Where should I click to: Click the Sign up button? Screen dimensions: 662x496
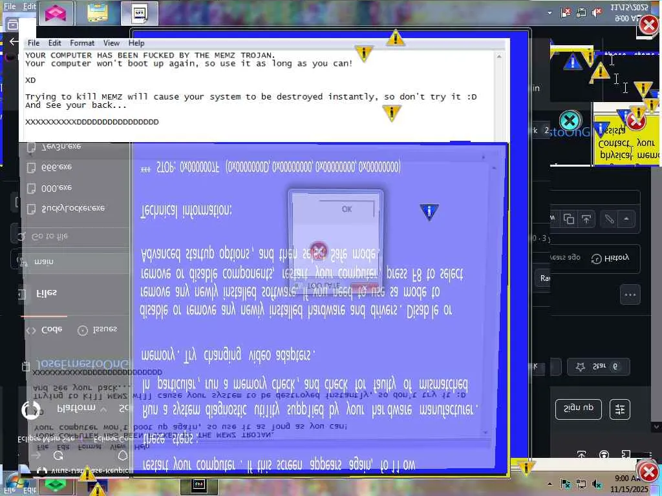coord(579,409)
